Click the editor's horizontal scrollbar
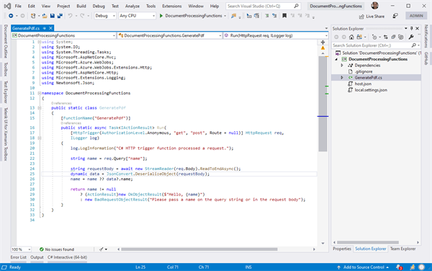 (x=199, y=249)
